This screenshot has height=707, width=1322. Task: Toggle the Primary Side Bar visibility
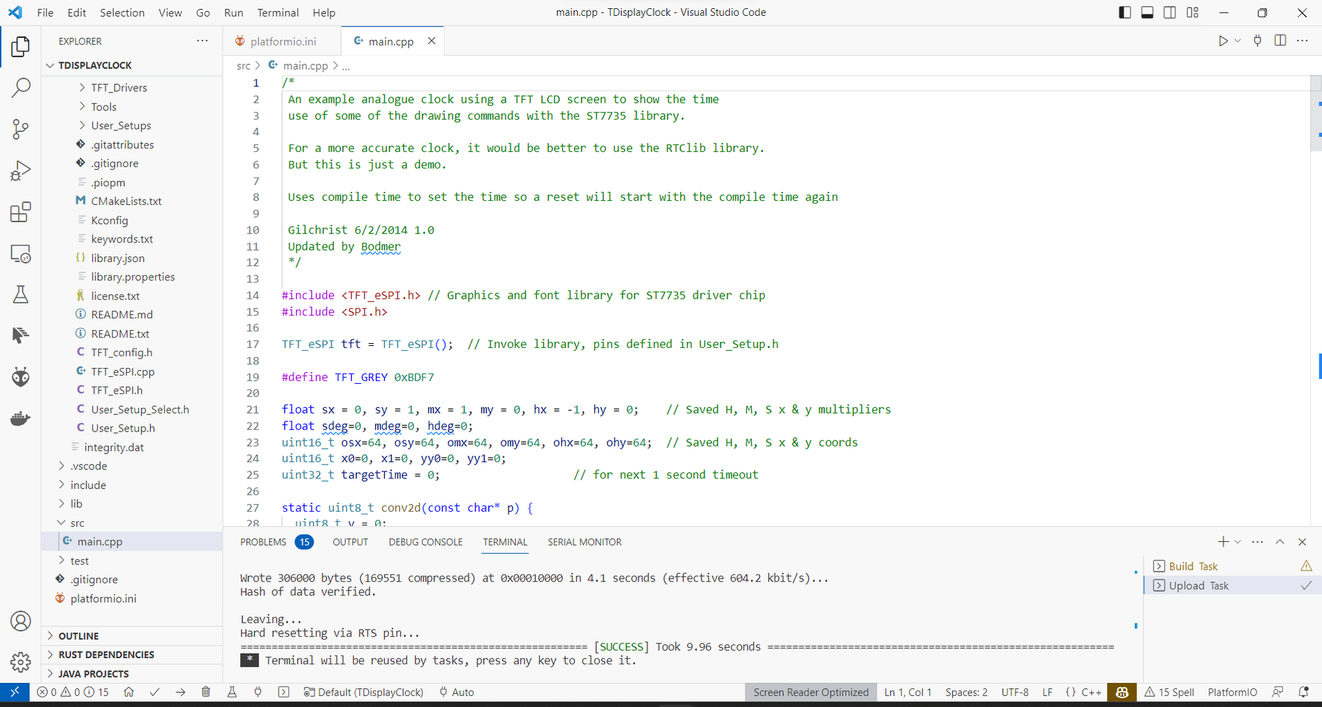tap(1124, 12)
